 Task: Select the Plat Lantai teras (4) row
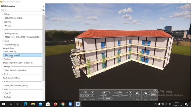pos(22,55)
